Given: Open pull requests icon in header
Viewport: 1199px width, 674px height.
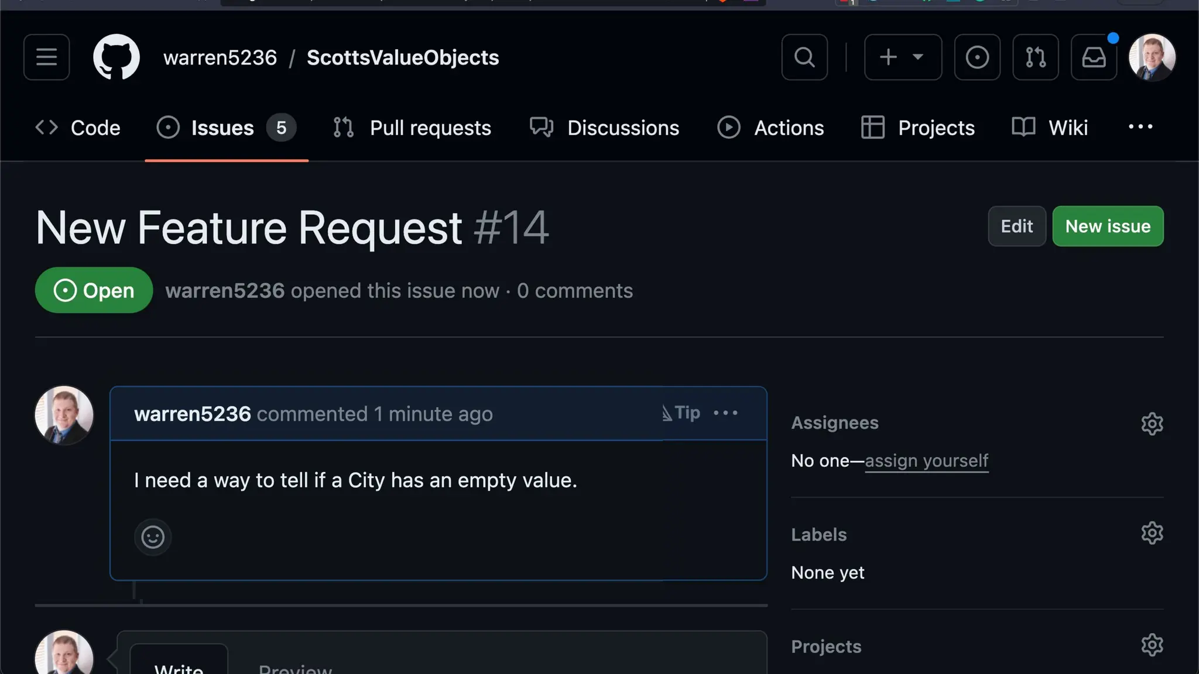Looking at the screenshot, I should (1035, 57).
